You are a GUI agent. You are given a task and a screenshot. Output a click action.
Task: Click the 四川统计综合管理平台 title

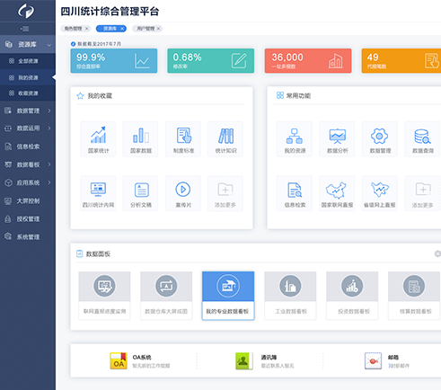click(x=110, y=12)
